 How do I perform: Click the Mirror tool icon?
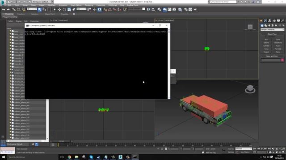148,9
